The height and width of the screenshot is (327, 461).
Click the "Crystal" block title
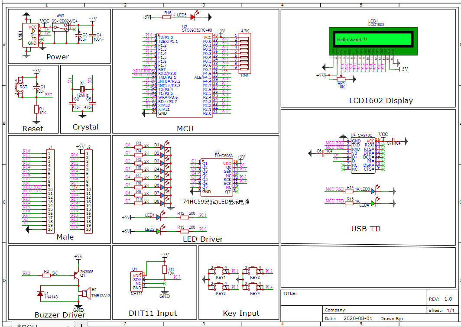85,127
